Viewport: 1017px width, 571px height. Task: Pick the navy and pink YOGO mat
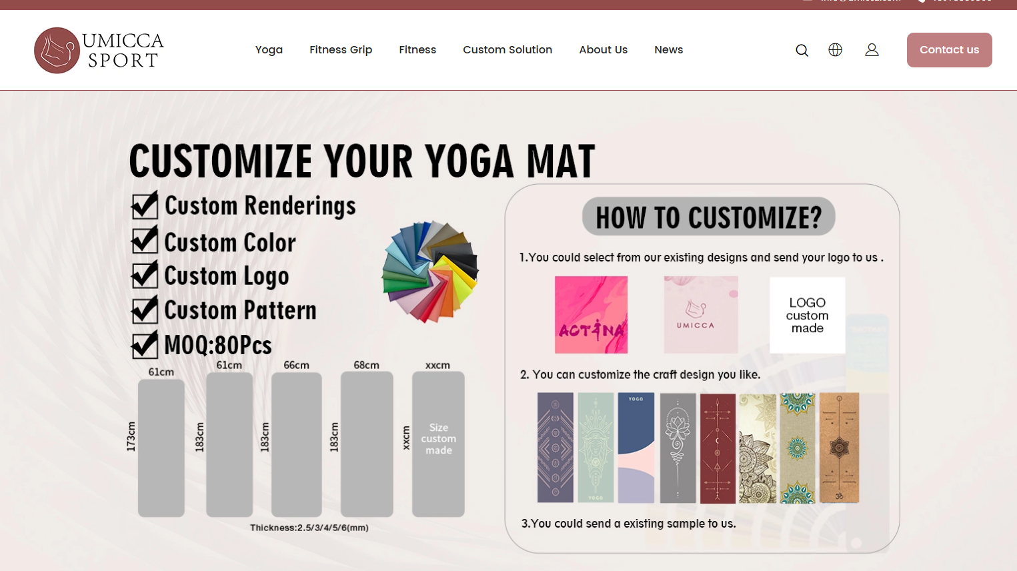tap(636, 448)
